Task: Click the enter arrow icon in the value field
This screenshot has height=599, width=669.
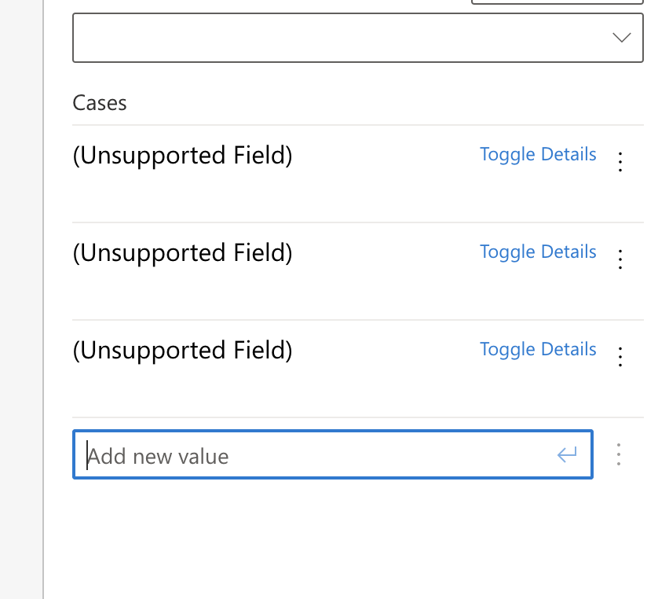Action: point(567,454)
